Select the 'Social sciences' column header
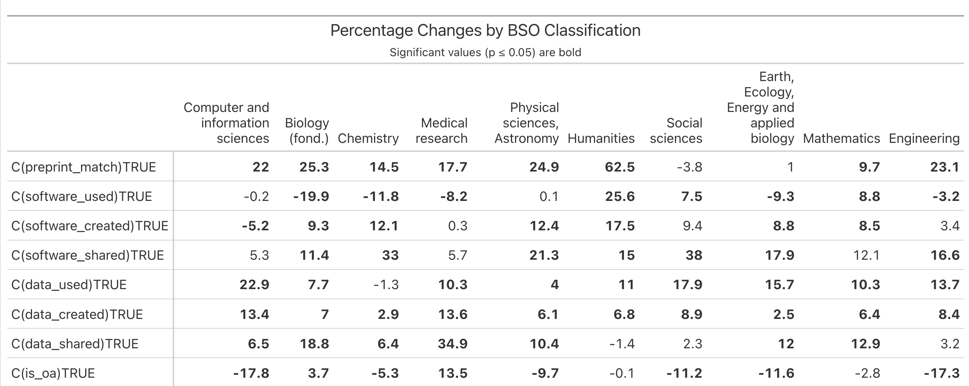The width and height of the screenshot is (969, 386). 676,130
